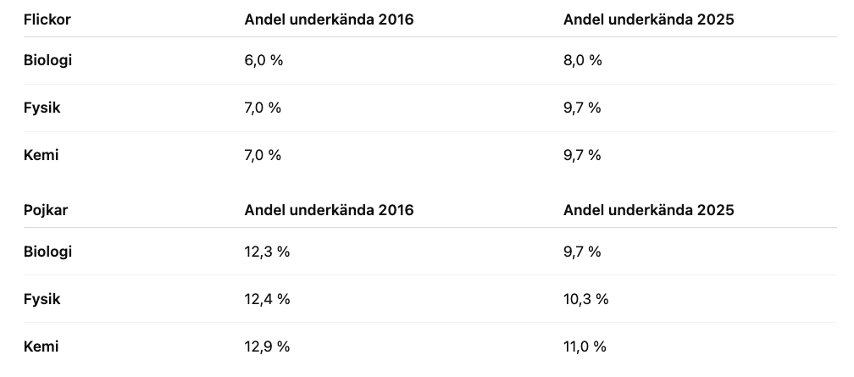854x377 pixels.
Task: Click the Pojkar table header
Action: (x=46, y=210)
